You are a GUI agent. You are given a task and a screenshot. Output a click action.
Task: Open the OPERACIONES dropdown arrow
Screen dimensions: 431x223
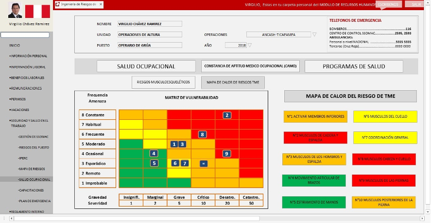coord(314,34)
